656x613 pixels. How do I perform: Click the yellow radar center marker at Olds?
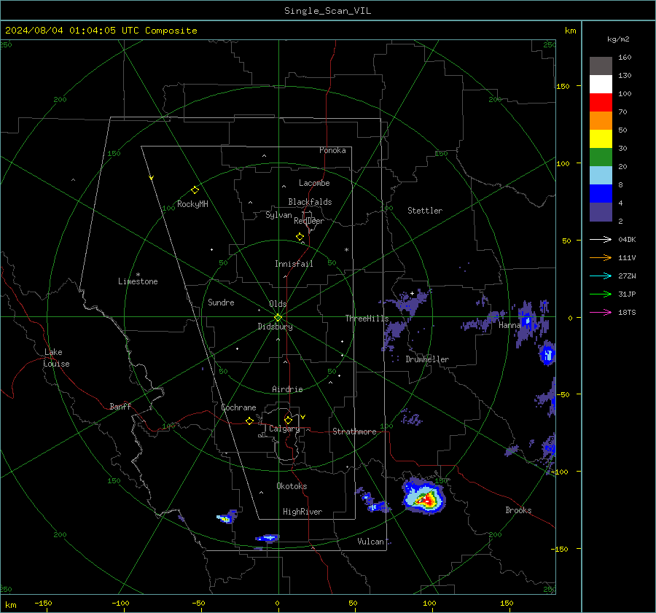(278, 318)
